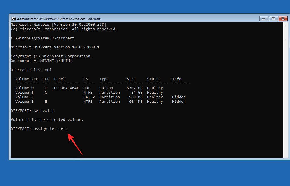
Task: Click the "list vol" command line
Action: pos(43,70)
